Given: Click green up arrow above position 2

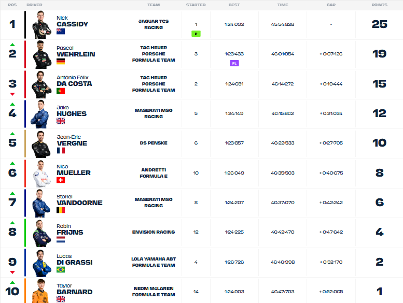Looking at the screenshot, I should tap(12, 45).
